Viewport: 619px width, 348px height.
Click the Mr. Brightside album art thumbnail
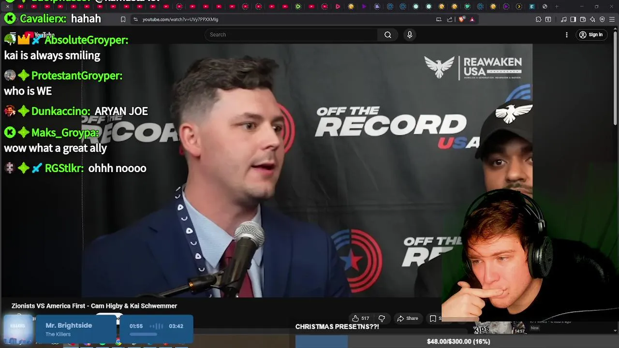[18, 330]
